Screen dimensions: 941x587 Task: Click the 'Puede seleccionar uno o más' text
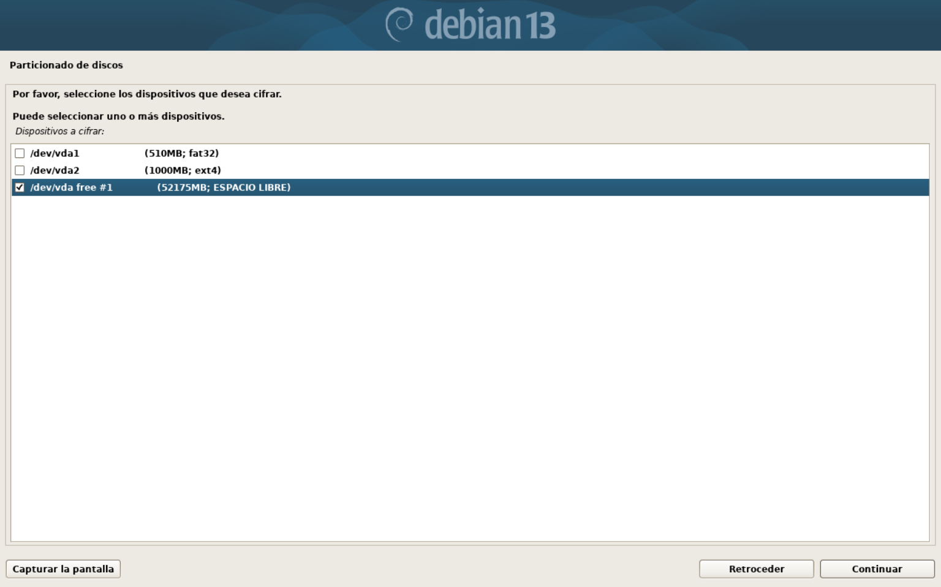(118, 116)
